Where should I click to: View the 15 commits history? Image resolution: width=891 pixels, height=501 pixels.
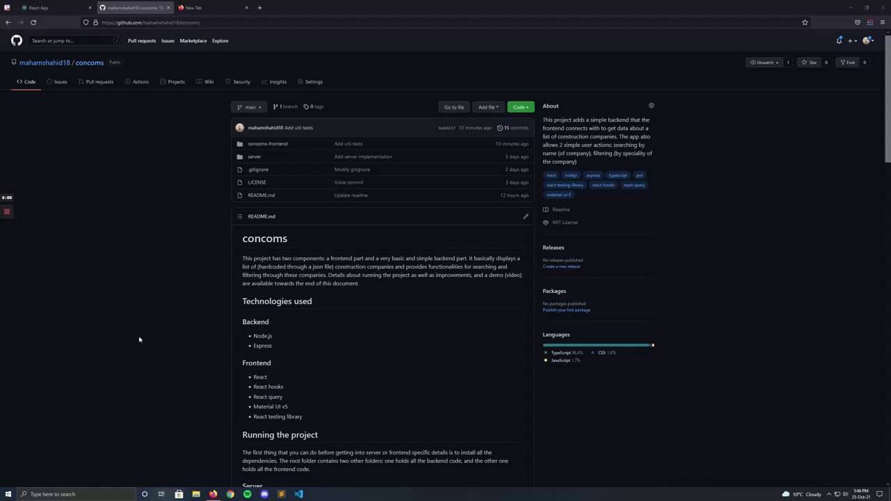(513, 128)
